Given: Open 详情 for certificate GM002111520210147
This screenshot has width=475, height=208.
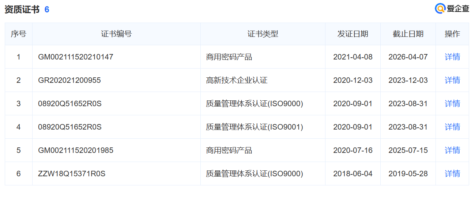Looking at the screenshot, I should pyautogui.click(x=452, y=57).
